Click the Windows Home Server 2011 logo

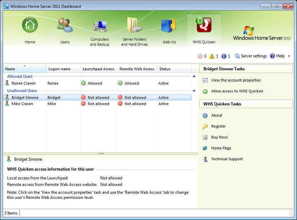point(262,33)
